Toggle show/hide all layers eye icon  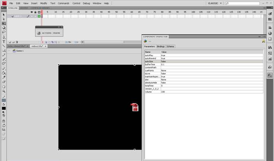(31, 12)
